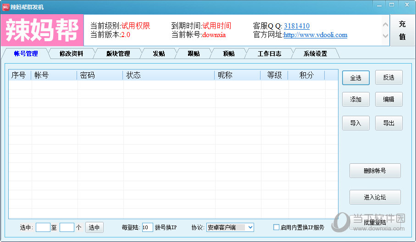Screen dimensions: 416x242
Task: Close the 辣妈帮群发机 window
Action: (x=407, y=5)
